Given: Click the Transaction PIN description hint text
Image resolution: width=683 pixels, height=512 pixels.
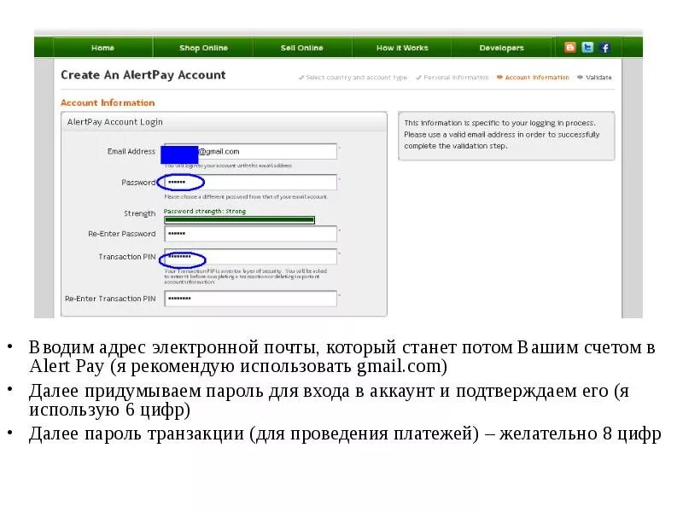Looking at the screenshot, I should click(245, 276).
